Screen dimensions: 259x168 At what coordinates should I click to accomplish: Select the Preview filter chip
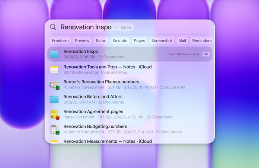point(82,41)
